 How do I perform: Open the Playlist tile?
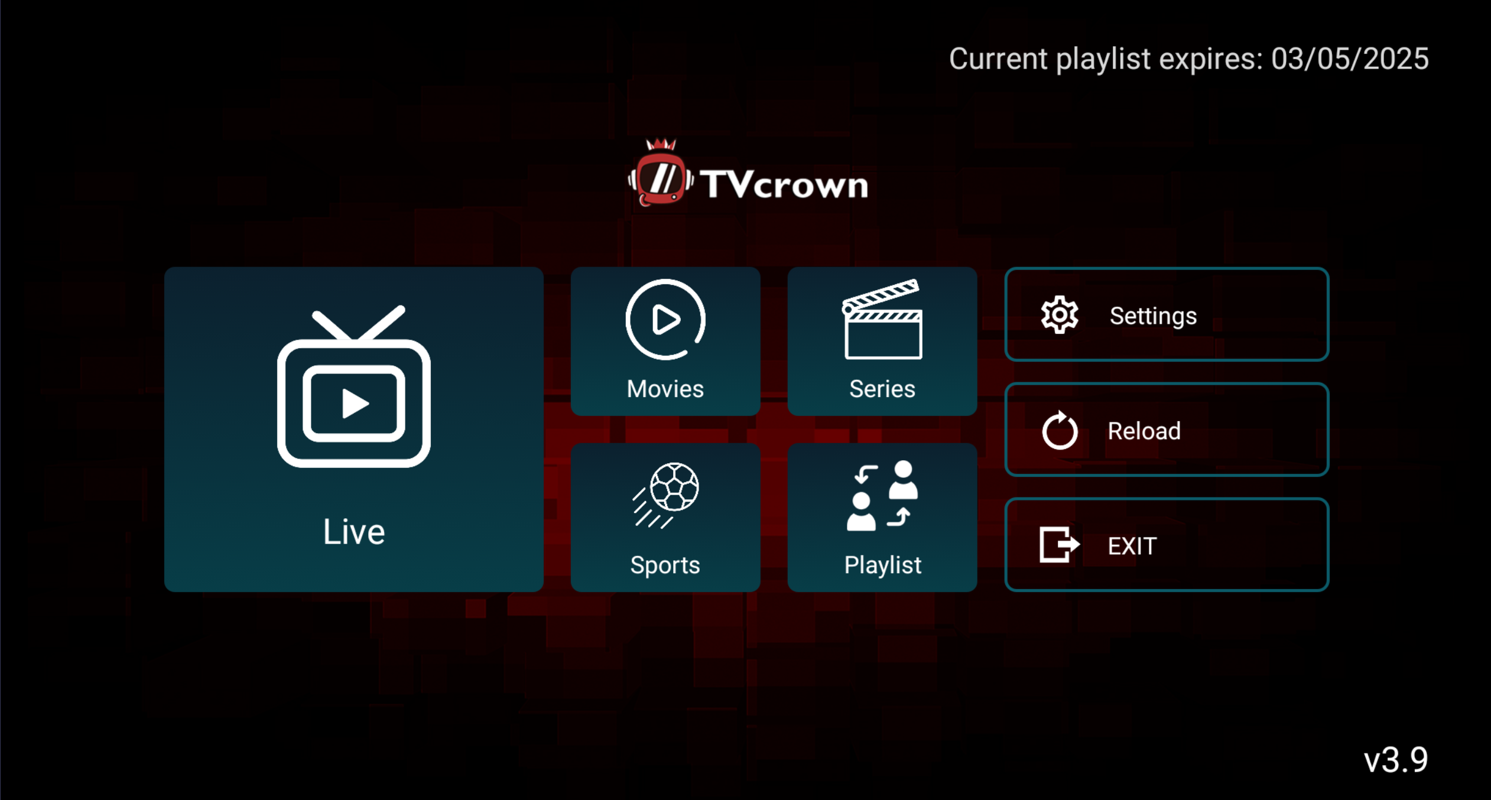[x=882, y=517]
